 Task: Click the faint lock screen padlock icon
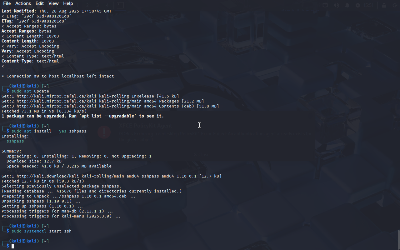coord(384,5)
